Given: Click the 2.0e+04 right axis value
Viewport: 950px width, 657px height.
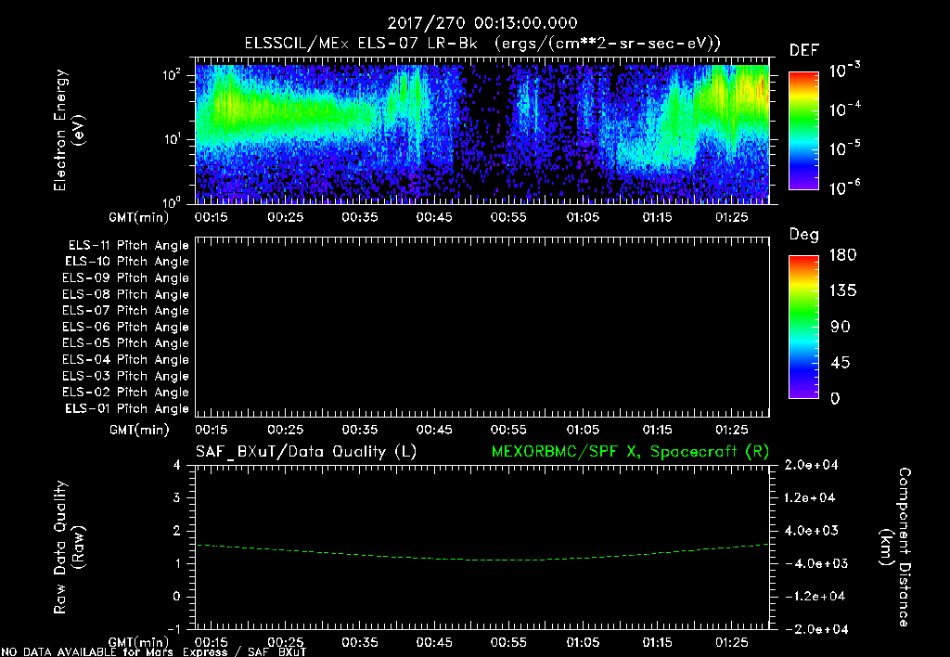Looking at the screenshot, I should tap(811, 465).
